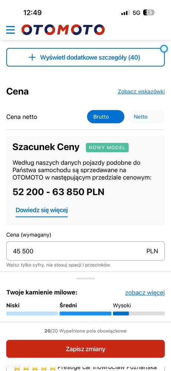Screen dimensions: 171x371
Task: Save changes with Zapisz zmiany
Action: tap(85, 349)
